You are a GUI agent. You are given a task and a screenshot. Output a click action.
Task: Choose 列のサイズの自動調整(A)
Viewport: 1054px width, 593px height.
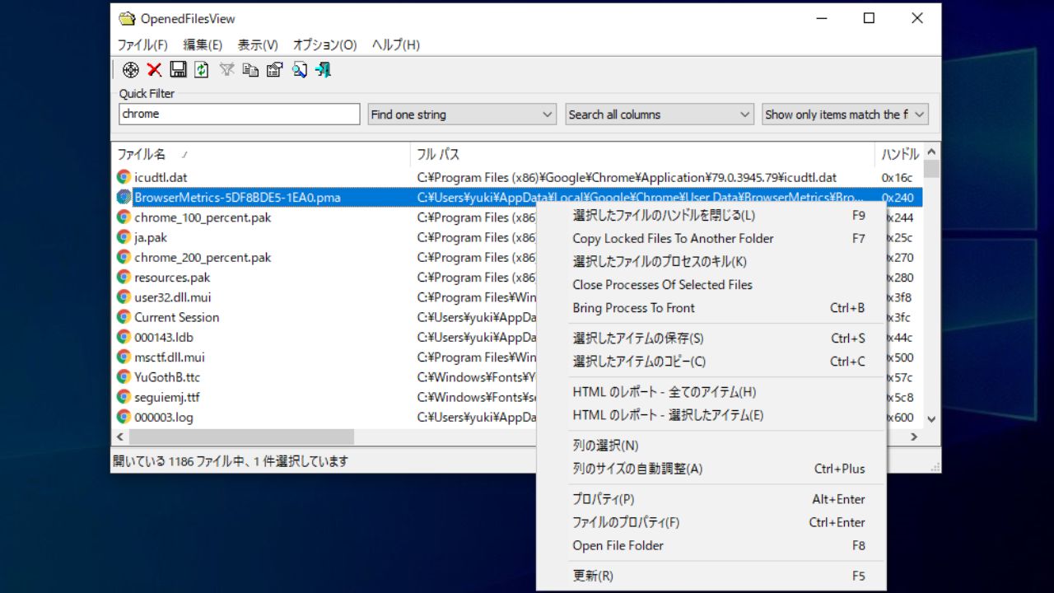tap(711, 469)
